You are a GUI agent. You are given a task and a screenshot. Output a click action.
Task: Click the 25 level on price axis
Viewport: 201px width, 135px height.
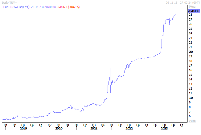point(190,29)
